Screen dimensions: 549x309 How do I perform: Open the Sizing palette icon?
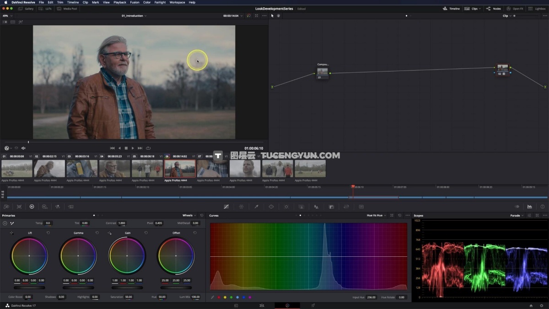(346, 206)
